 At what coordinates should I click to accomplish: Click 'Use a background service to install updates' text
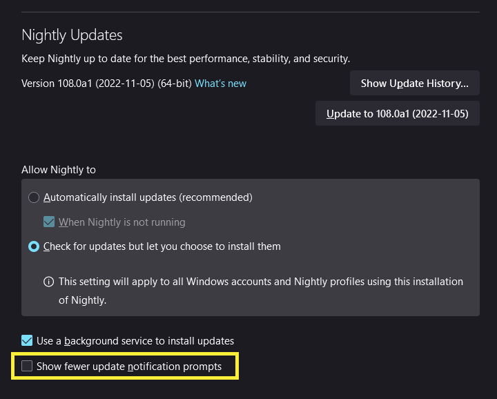click(135, 341)
